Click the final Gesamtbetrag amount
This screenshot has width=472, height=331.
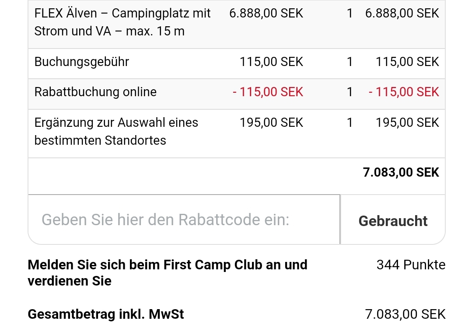[405, 314]
